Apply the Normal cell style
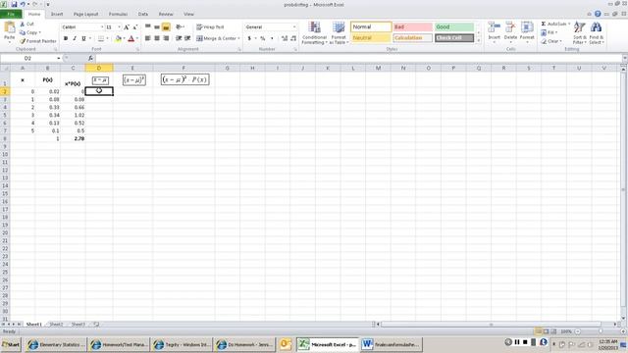Image resolution: width=628 pixels, height=353 pixels. pos(371,26)
